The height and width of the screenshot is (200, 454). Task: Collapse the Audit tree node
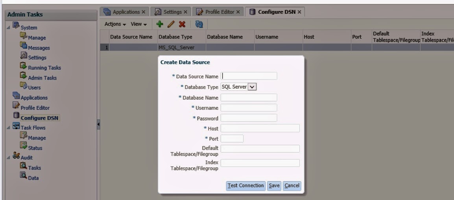click(8, 158)
